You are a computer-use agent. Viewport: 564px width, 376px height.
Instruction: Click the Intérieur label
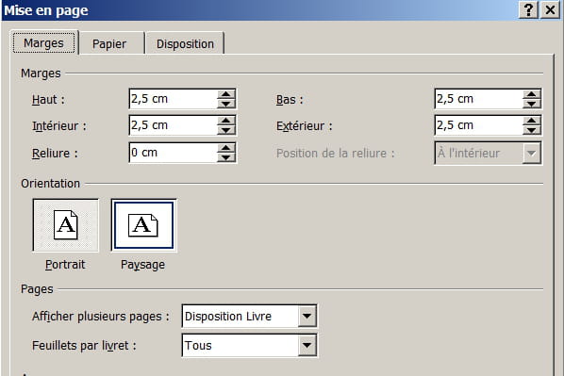(59, 126)
